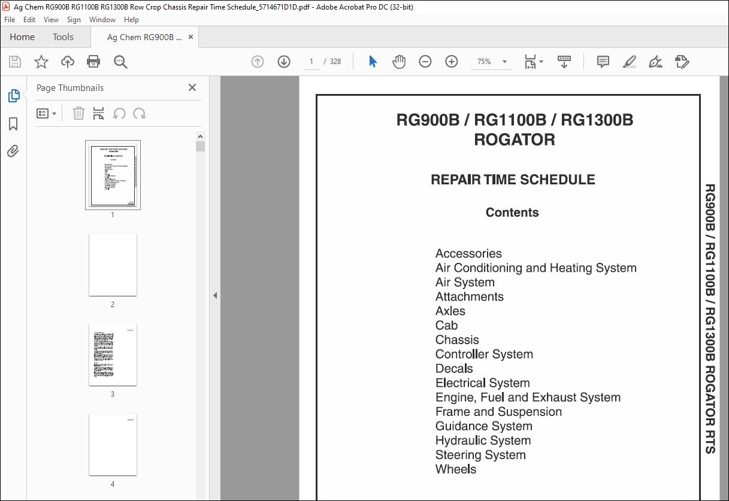
Task: Toggle the read mode scrolling icon
Action: 564,62
